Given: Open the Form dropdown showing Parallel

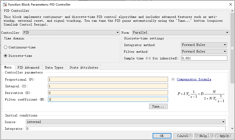Looking at the screenshot, I should coord(181,33).
